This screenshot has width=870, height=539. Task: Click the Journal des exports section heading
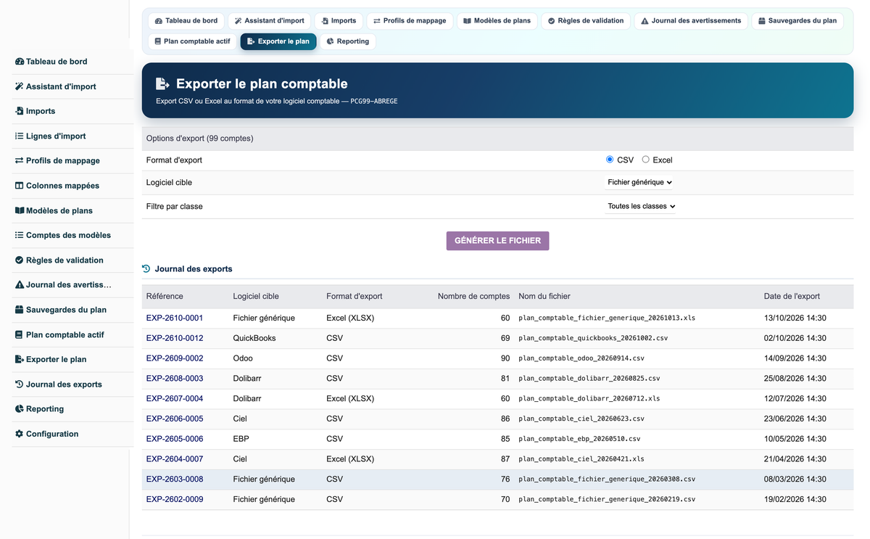(x=194, y=269)
